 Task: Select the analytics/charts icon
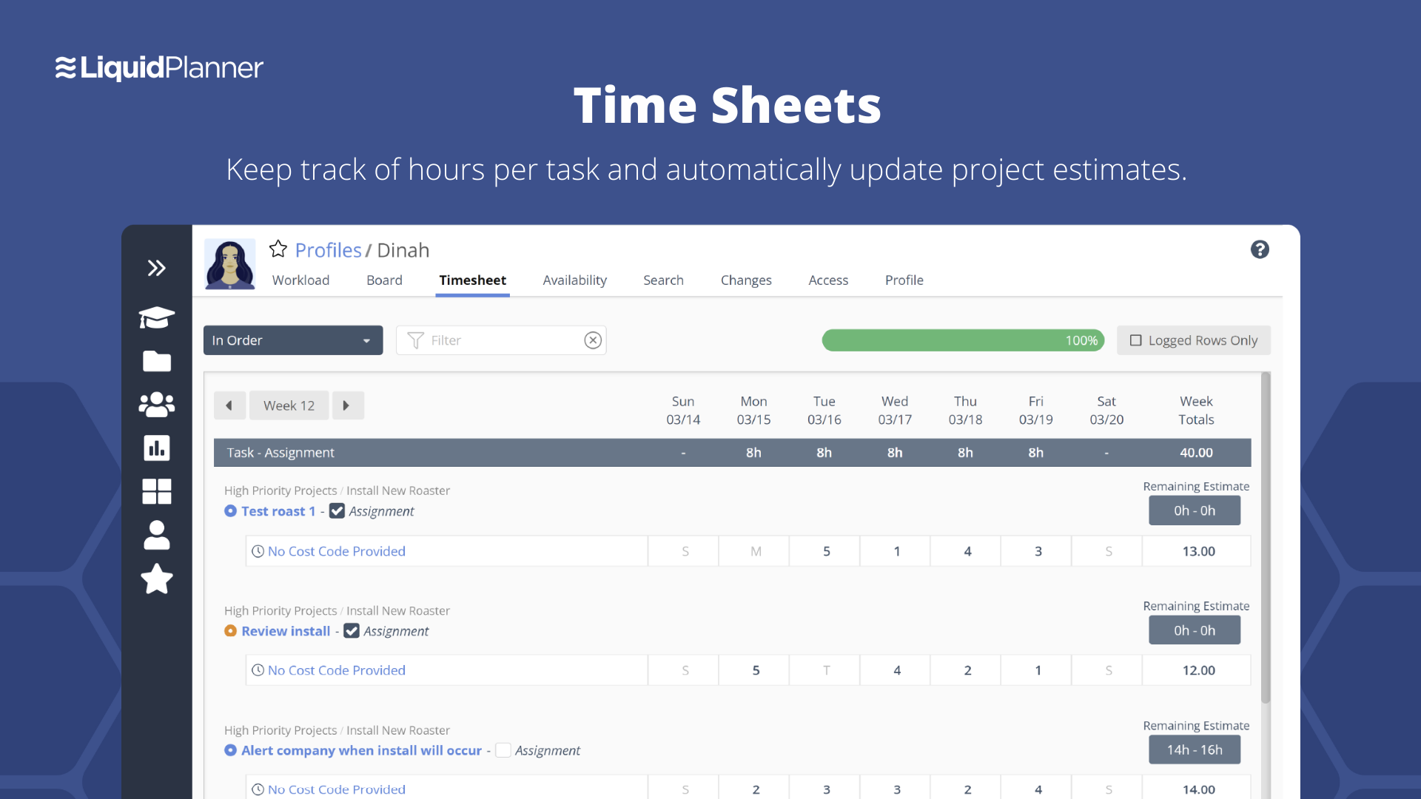[x=156, y=447]
